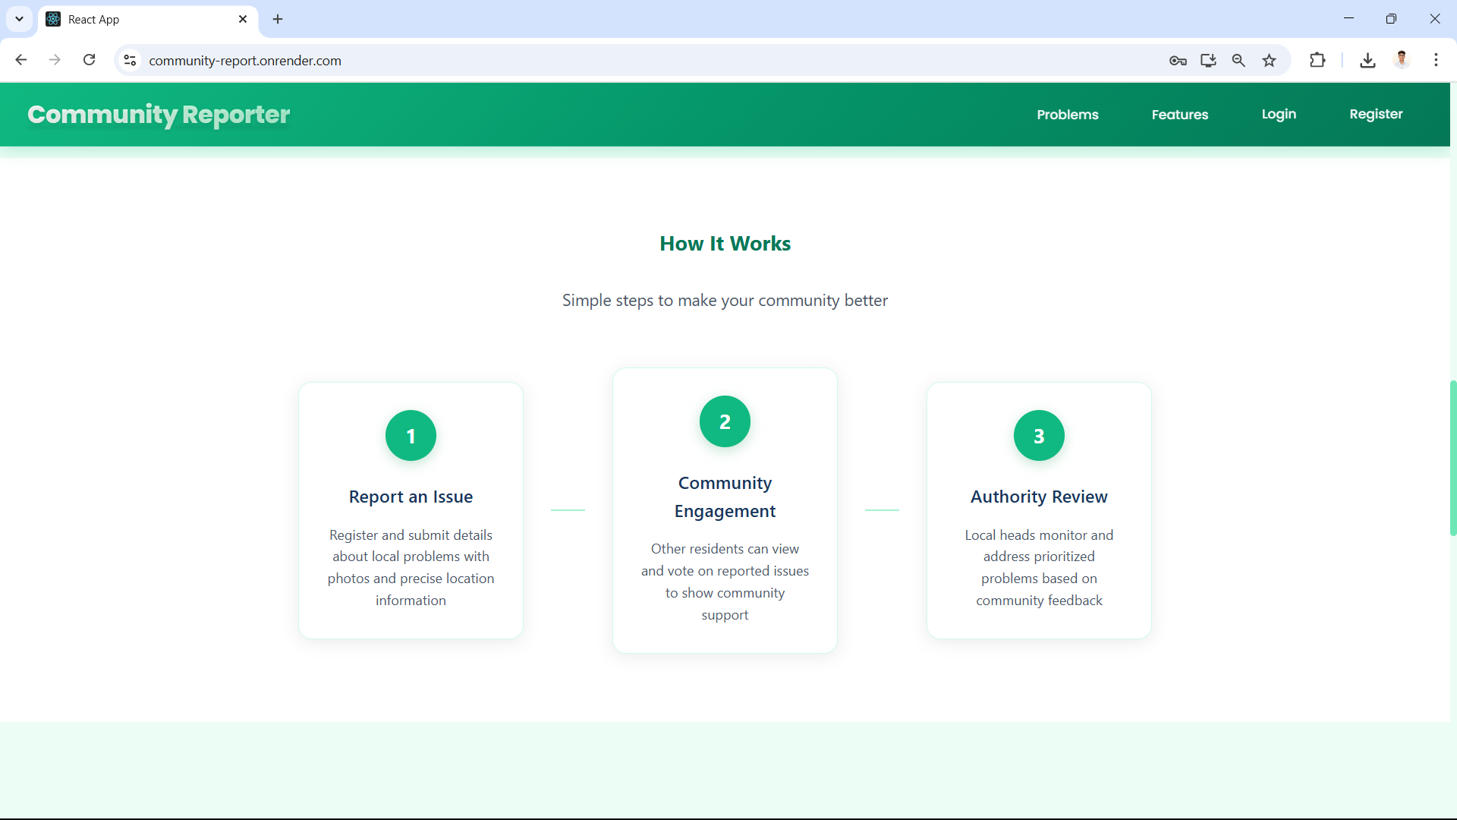Go back using the back arrow

point(21,60)
